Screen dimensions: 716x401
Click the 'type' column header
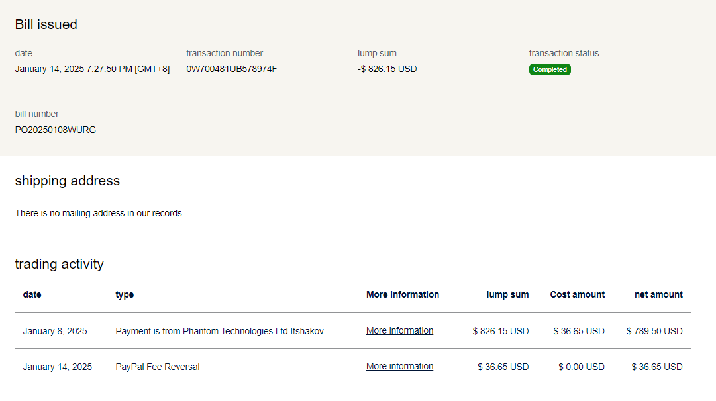[125, 294]
